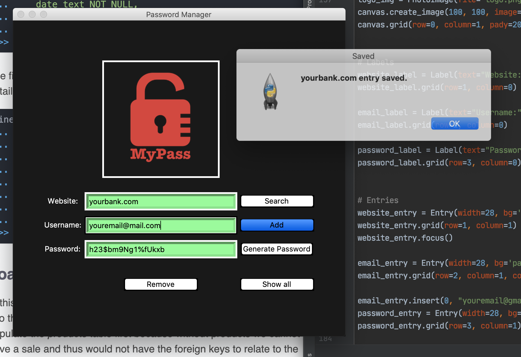Click the youremail@mail.com Username entry
The width and height of the screenshot is (521, 357).
coord(161,225)
